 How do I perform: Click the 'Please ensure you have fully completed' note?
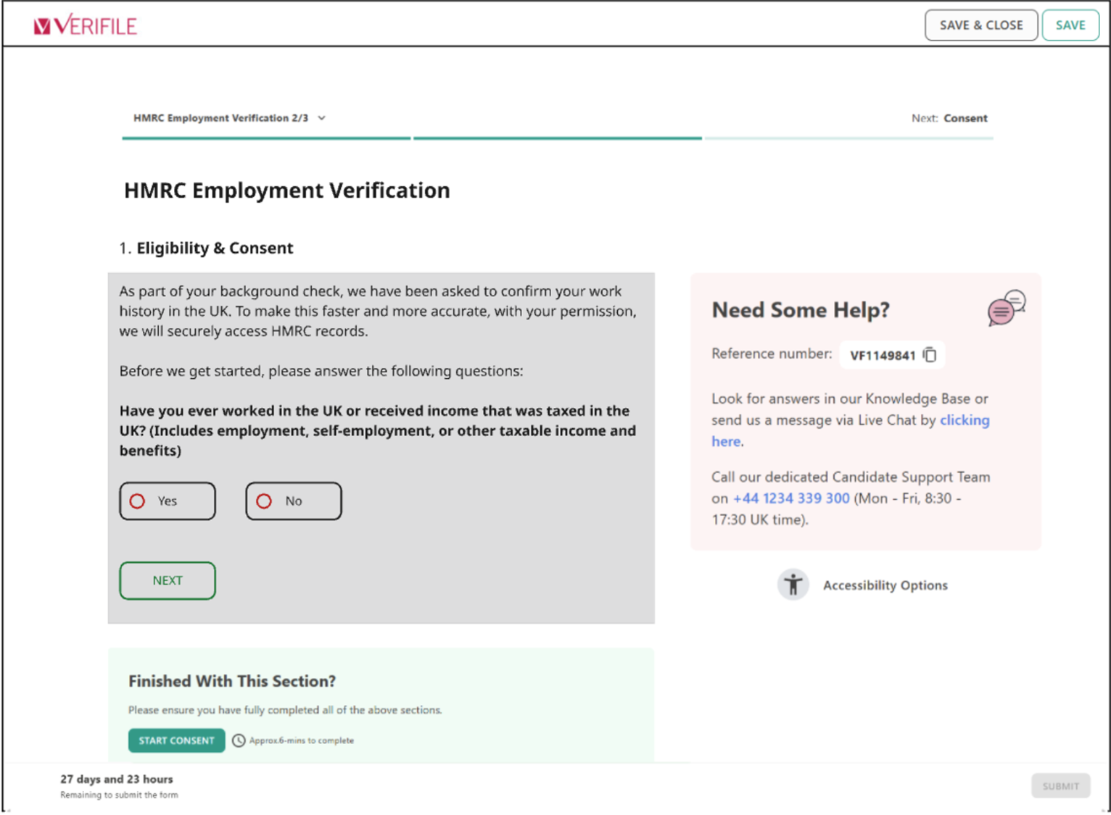(285, 710)
